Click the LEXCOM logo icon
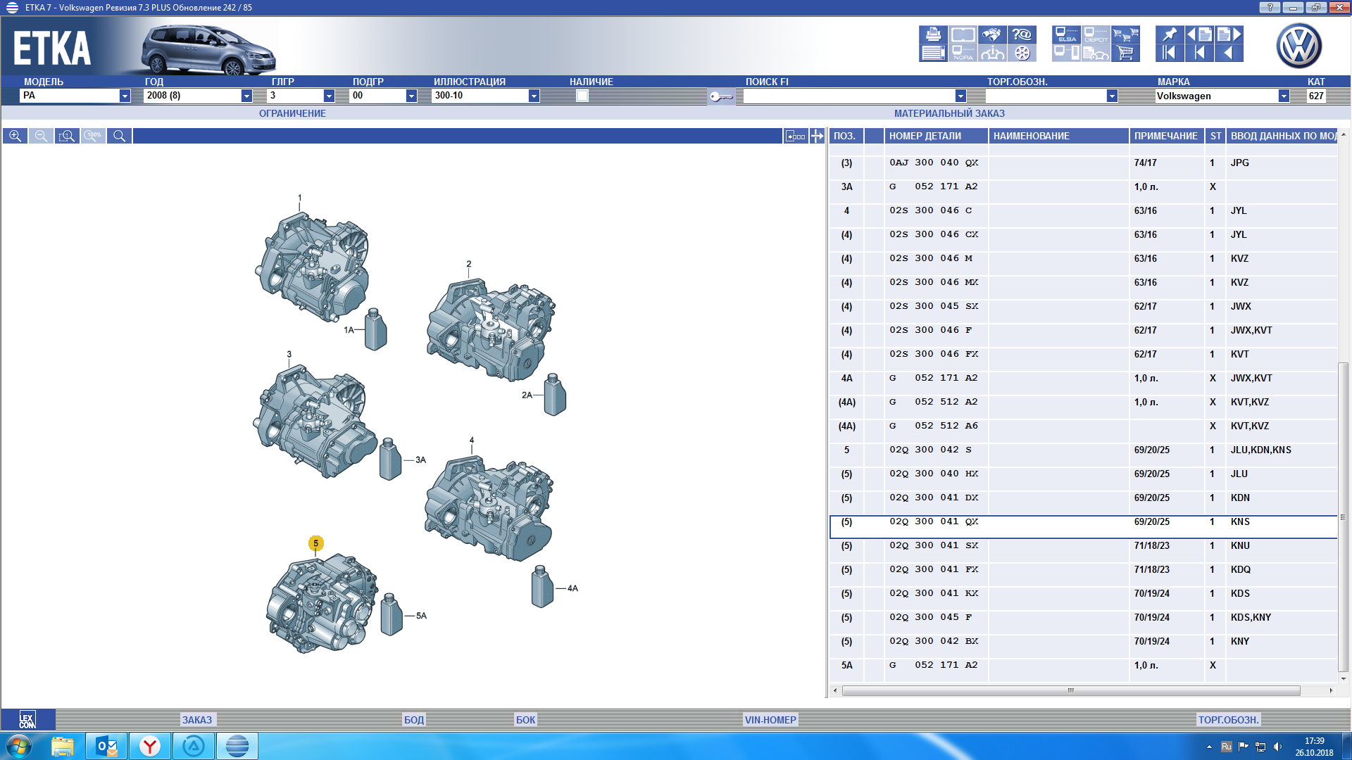Screen dimensions: 1352x760 point(27,719)
